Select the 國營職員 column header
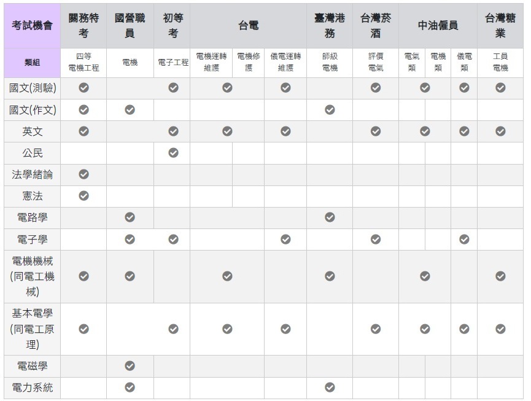The image size is (531, 401). 130,26
